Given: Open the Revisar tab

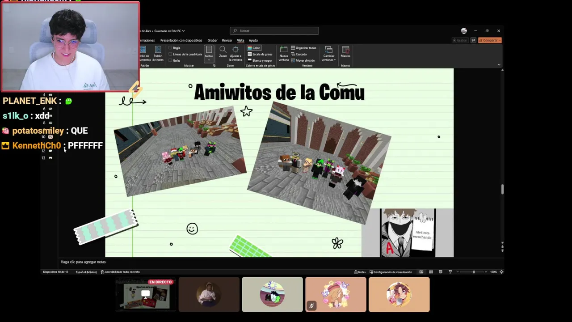Looking at the screenshot, I should [227, 40].
